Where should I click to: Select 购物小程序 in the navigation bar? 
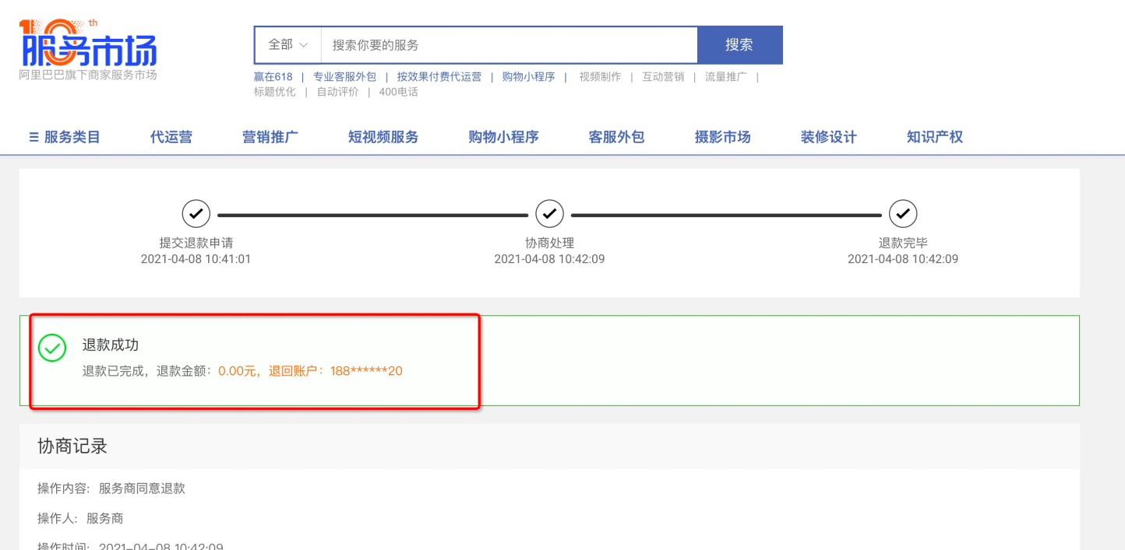[x=503, y=137]
